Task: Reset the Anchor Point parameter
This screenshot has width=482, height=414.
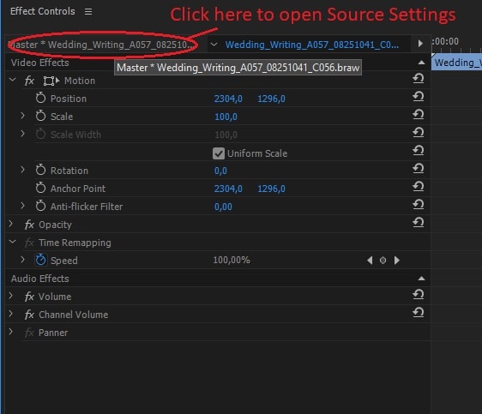Action: tap(419, 186)
